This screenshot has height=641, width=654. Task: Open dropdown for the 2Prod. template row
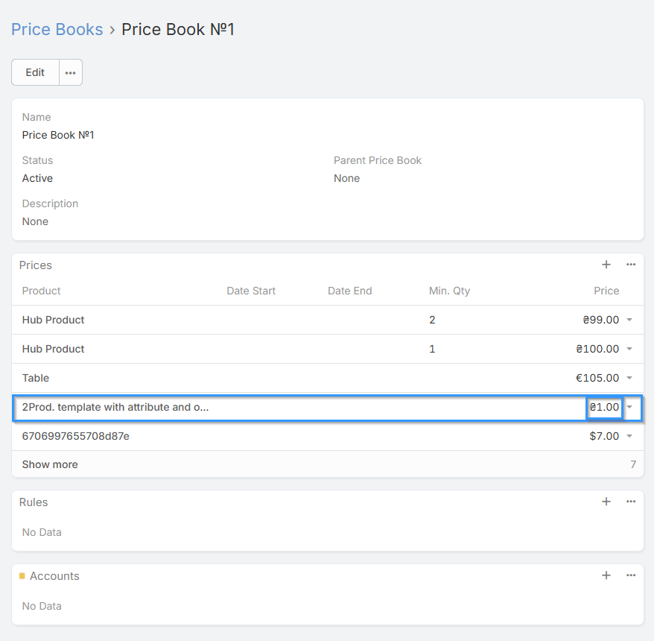coord(629,407)
